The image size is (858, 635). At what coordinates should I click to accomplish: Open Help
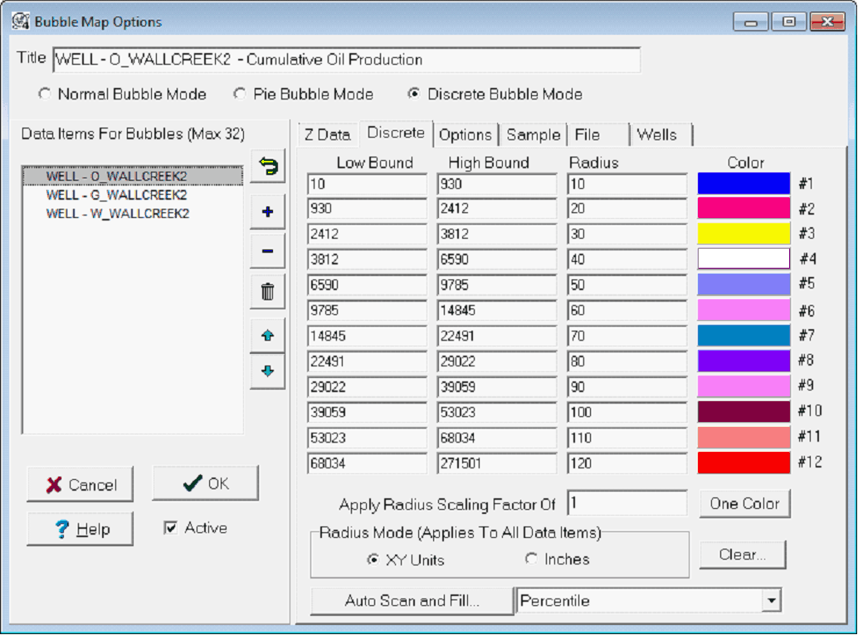pyautogui.click(x=80, y=528)
